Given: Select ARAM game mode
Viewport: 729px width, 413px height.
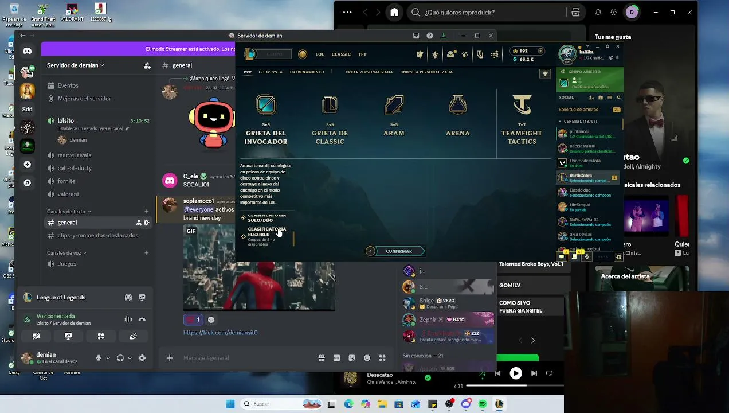Looking at the screenshot, I should point(394,116).
